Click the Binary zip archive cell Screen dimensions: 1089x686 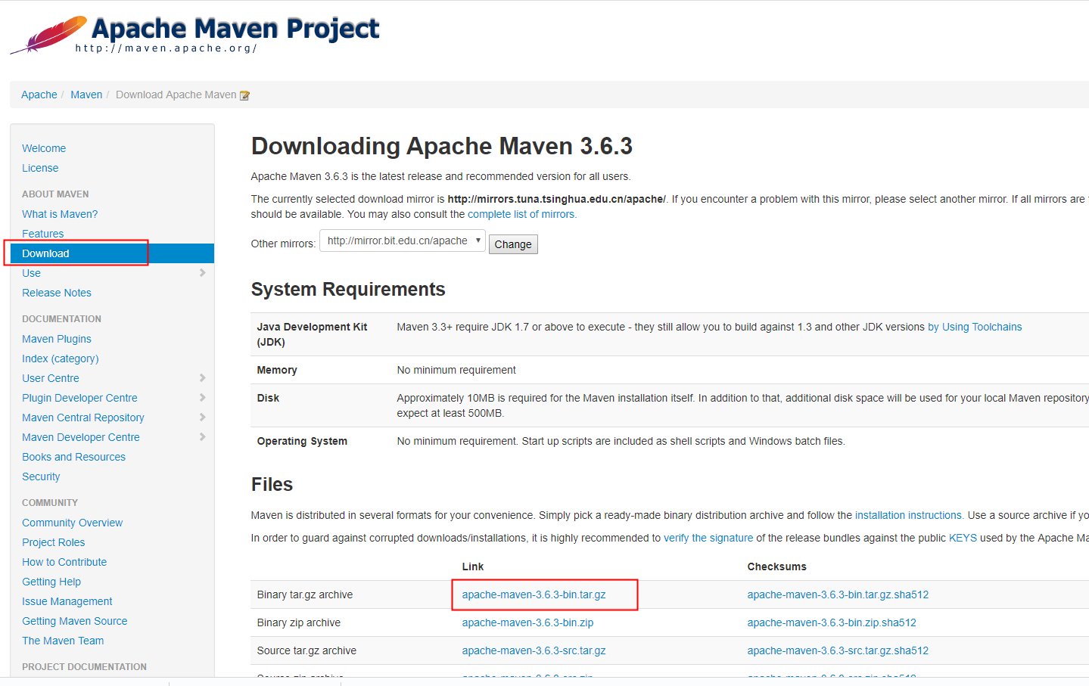(x=299, y=622)
